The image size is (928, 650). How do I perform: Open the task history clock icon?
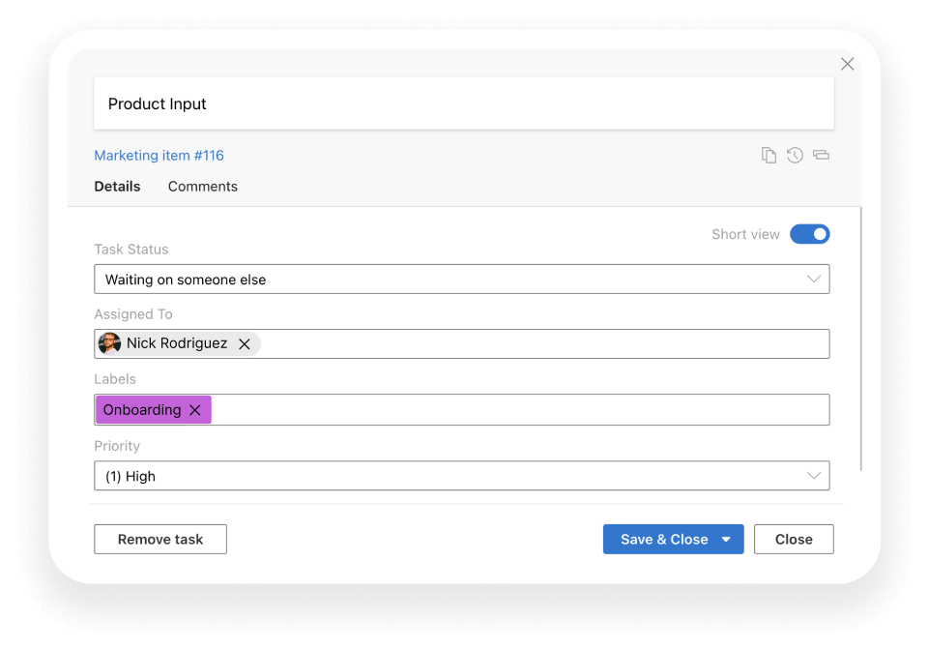tap(795, 155)
